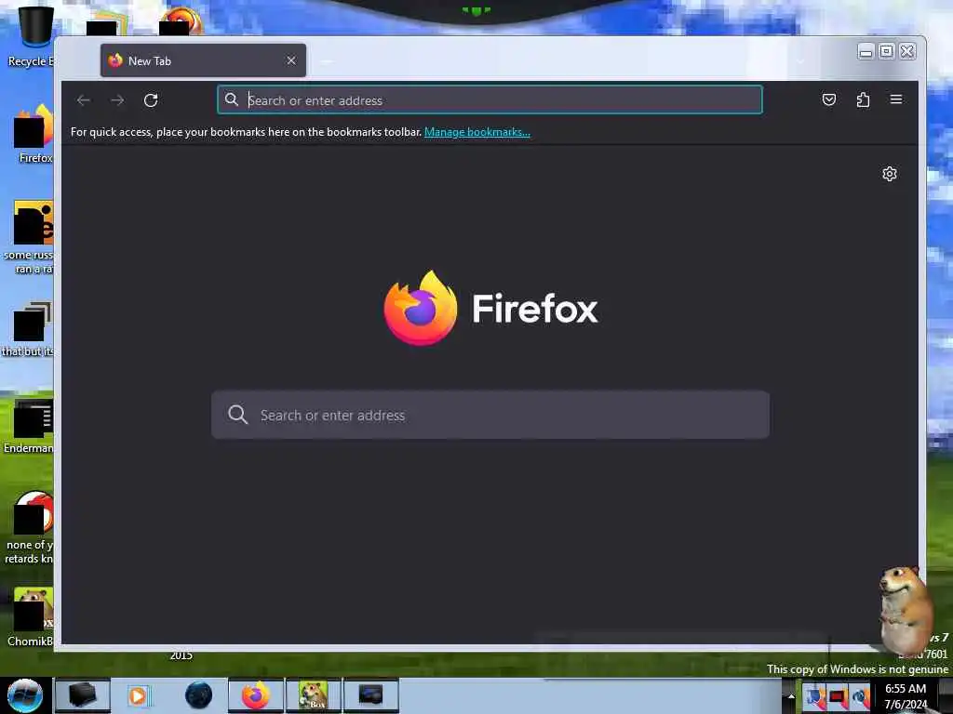The image size is (953, 714).
Task: Open the dark monitor taskbar item
Action: 371,695
